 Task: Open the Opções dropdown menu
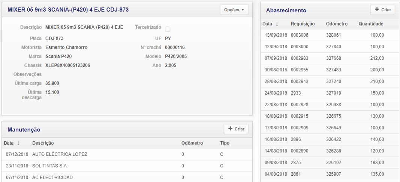pyautogui.click(x=234, y=10)
